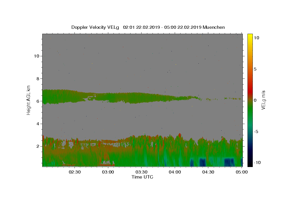Click the dark blue velocity patch near 04:50

coord(229,162)
